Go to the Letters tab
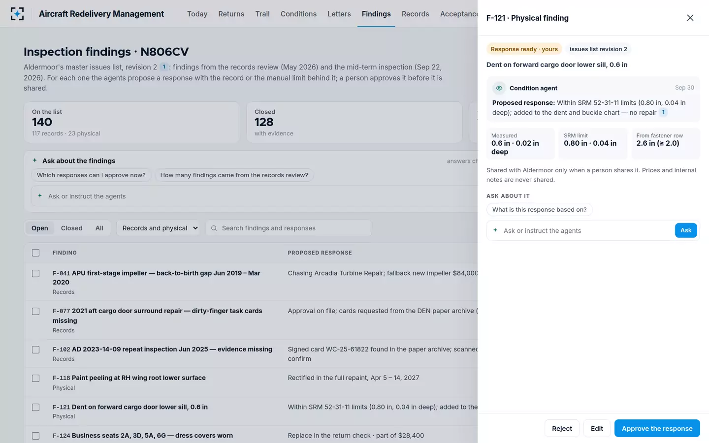 tap(339, 14)
